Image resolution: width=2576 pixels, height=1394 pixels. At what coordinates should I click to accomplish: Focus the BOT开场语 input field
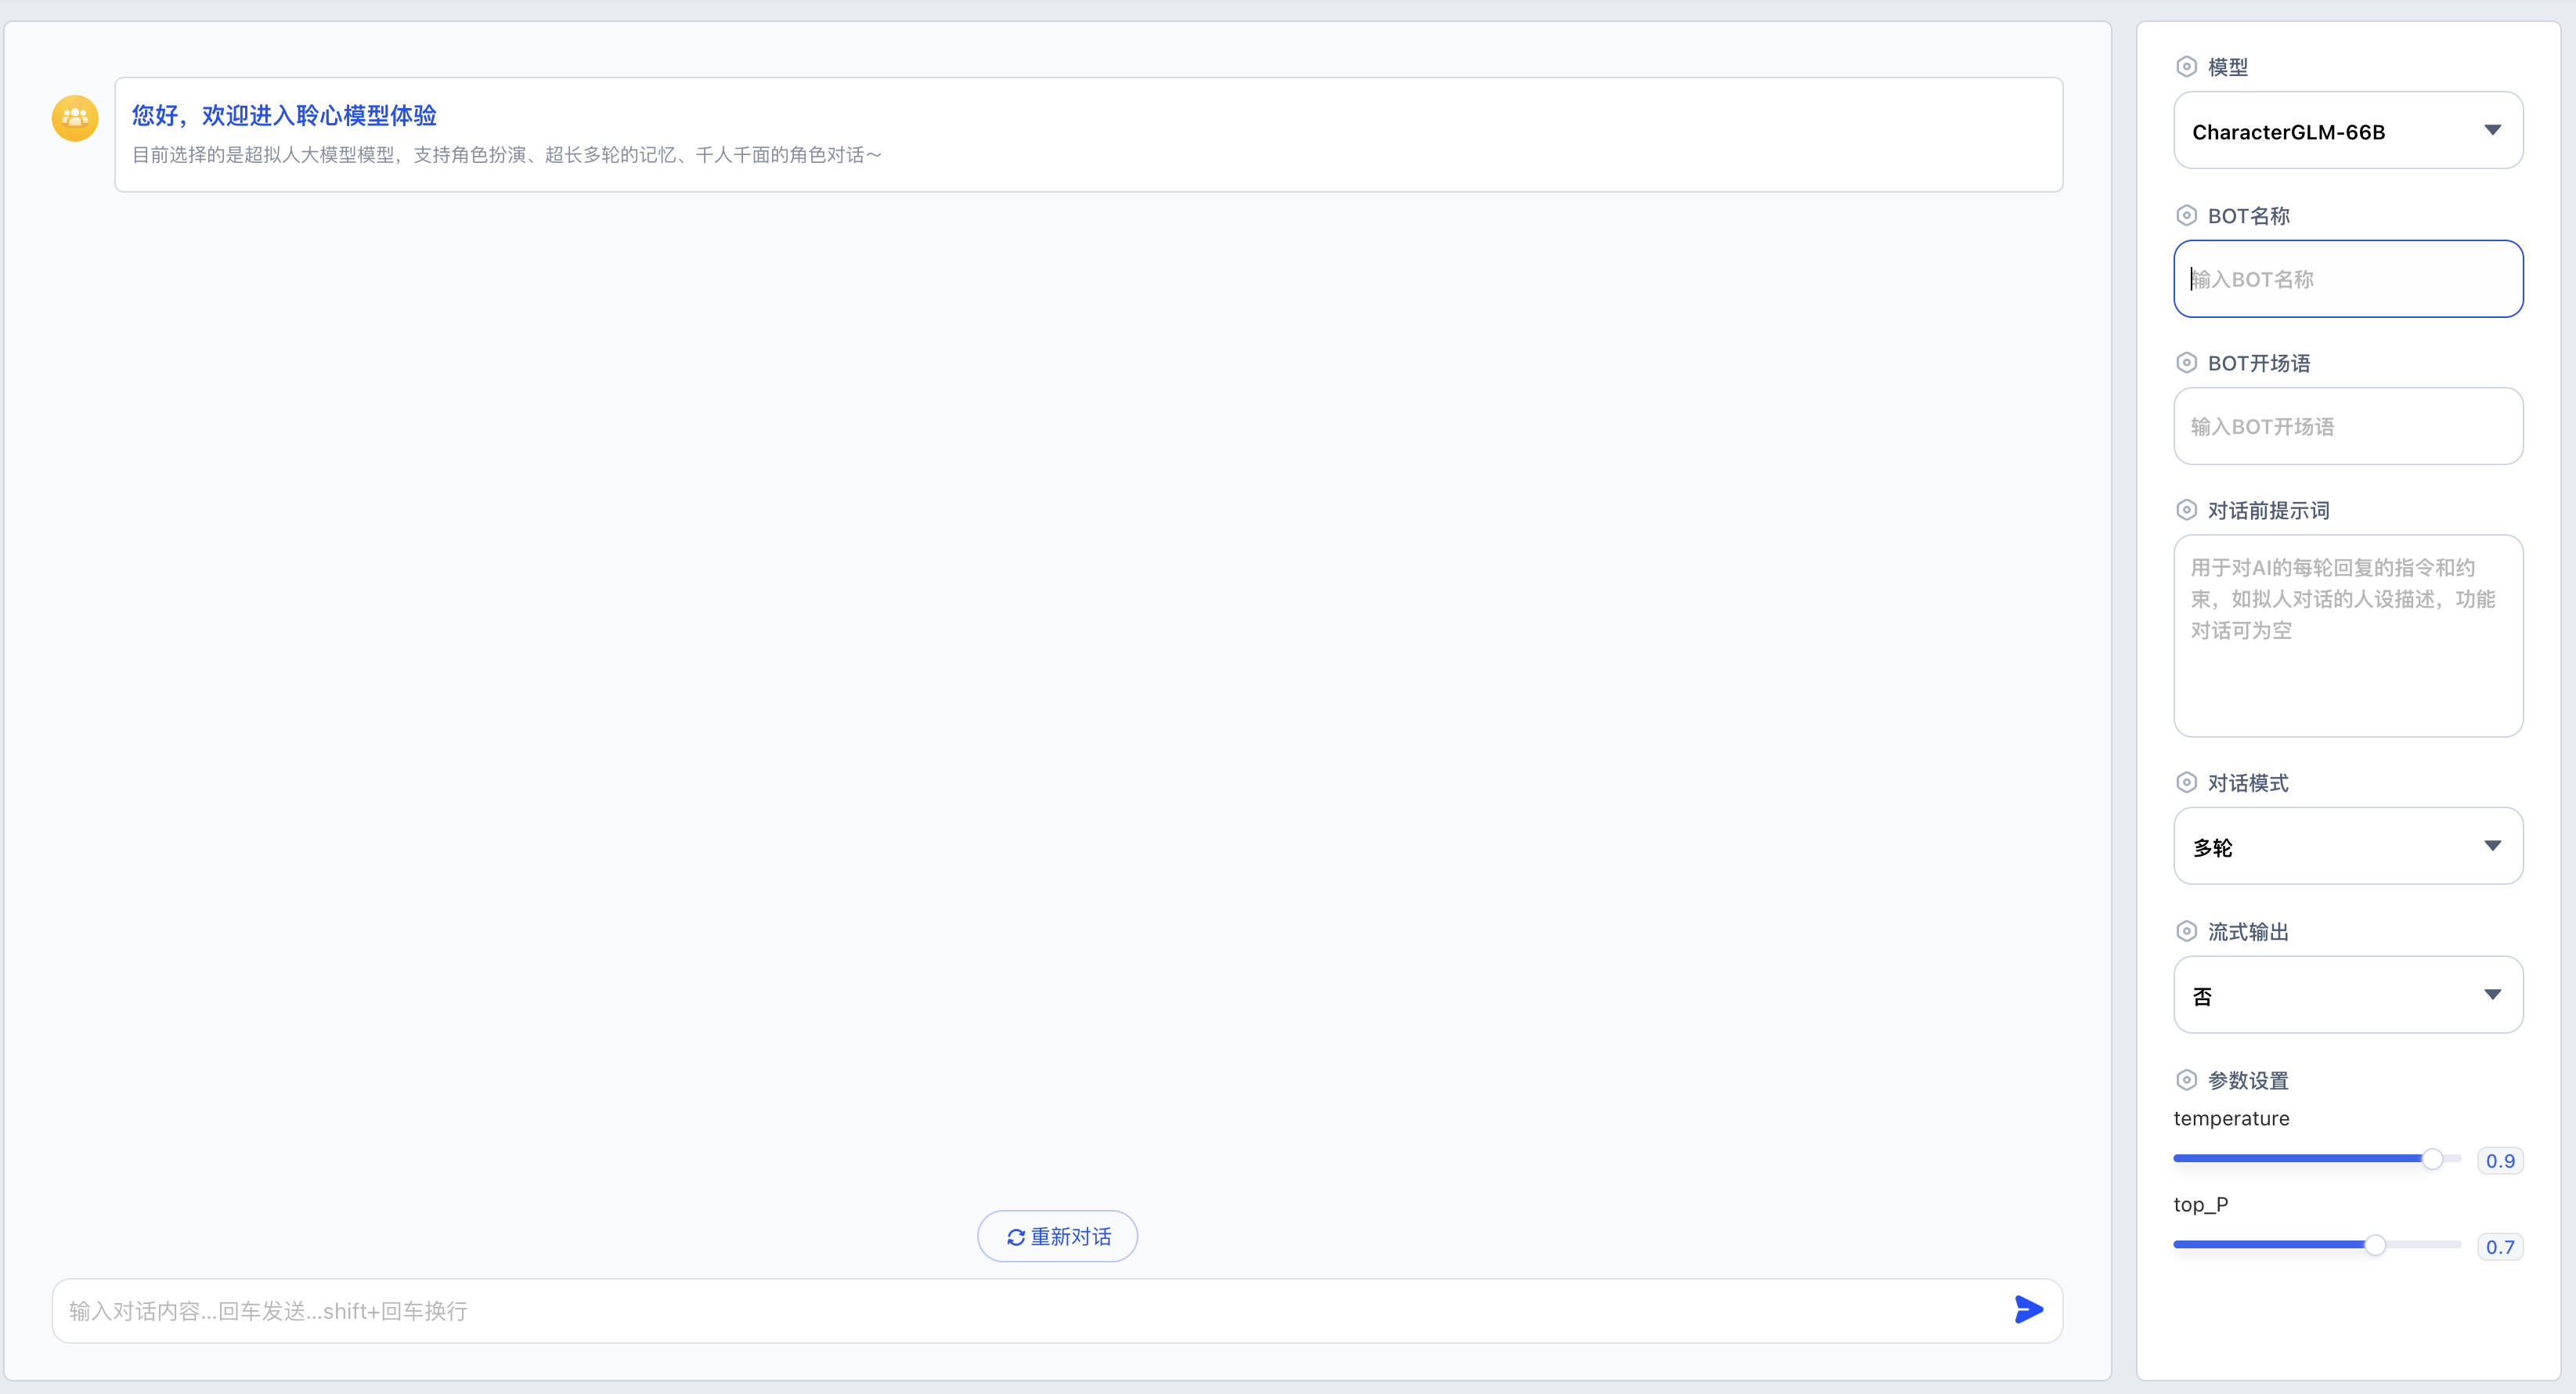pos(2348,426)
